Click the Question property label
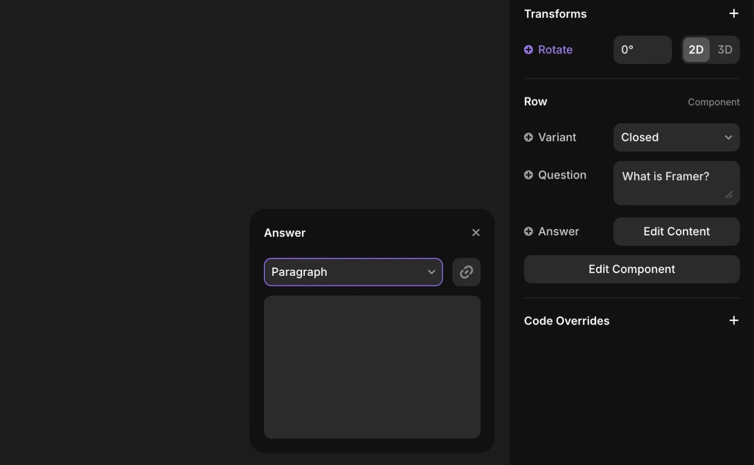 (562, 175)
